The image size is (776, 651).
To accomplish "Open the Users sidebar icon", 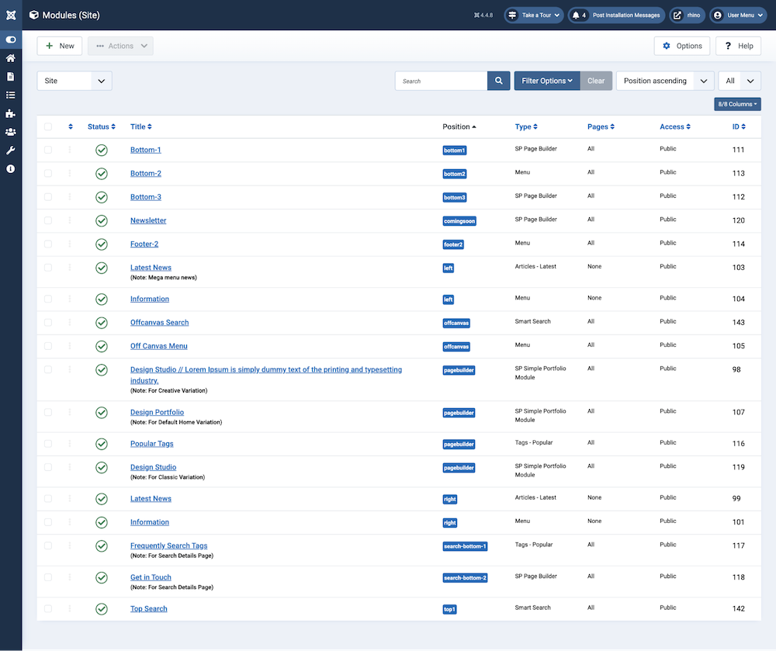I will pyautogui.click(x=11, y=132).
